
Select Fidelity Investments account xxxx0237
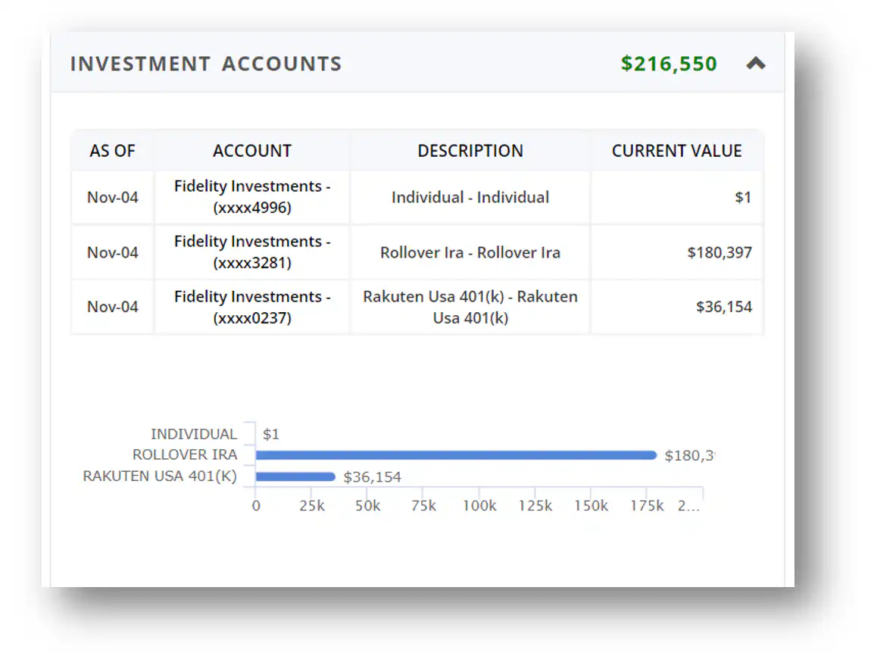coord(251,307)
